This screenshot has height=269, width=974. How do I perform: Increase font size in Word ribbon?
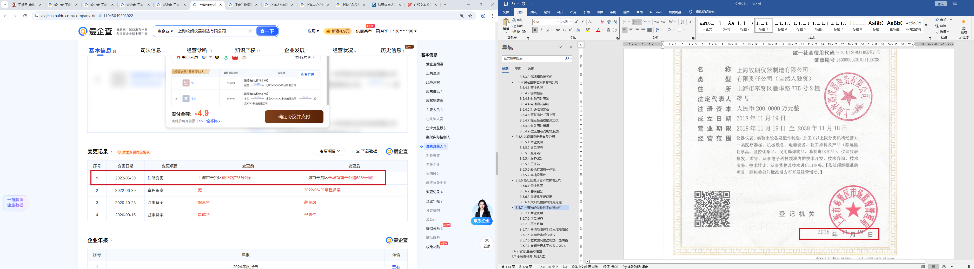(577, 22)
